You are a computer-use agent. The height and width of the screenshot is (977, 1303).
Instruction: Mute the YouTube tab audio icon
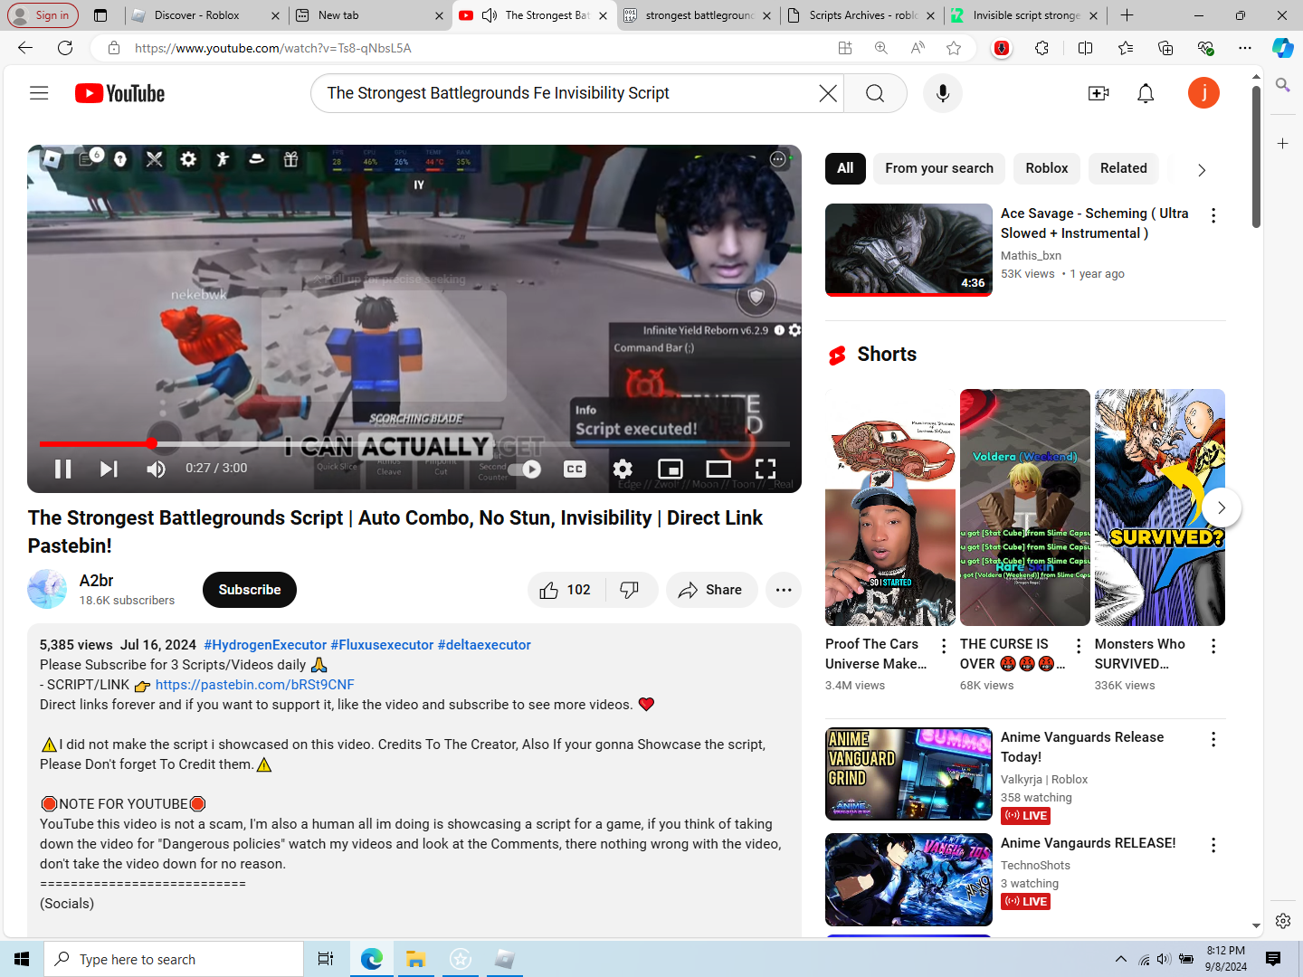point(490,15)
